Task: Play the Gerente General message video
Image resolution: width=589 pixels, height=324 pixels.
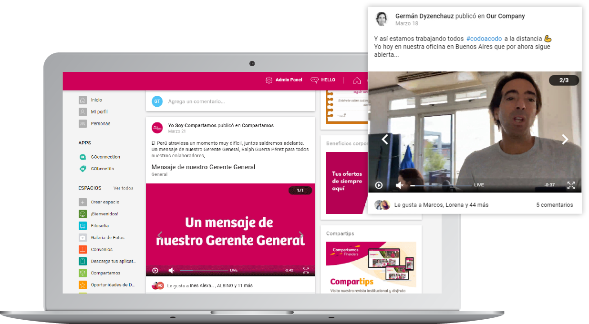Action: point(155,271)
